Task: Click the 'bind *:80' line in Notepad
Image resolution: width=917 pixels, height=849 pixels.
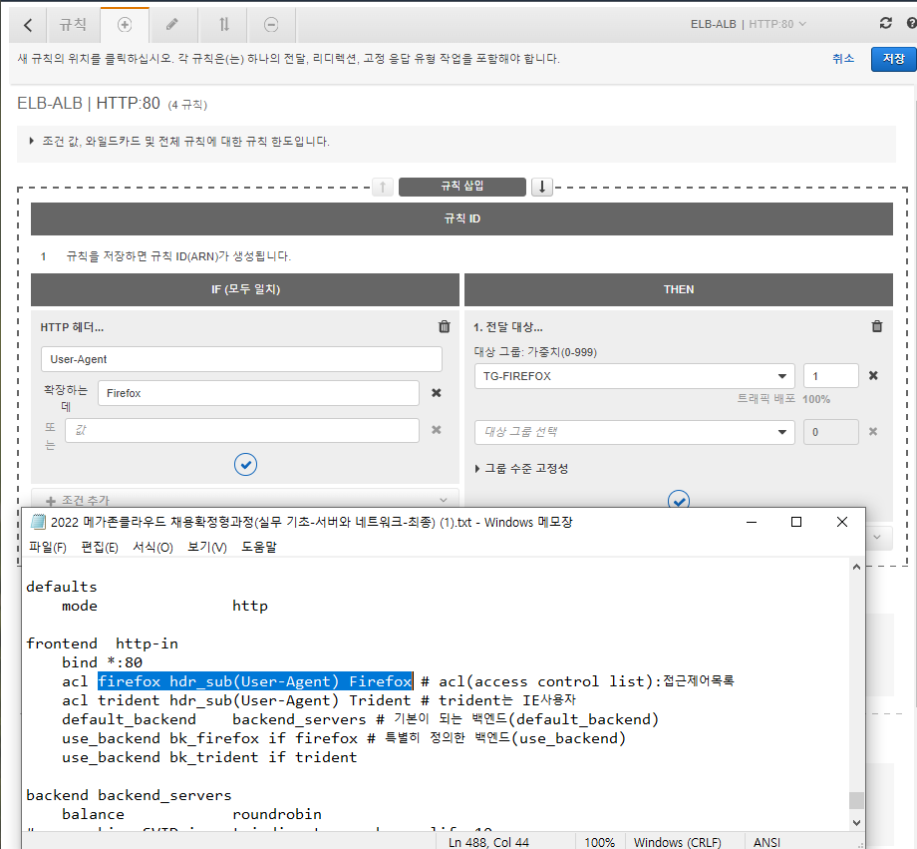Action: (103, 662)
